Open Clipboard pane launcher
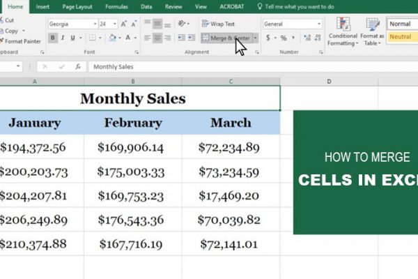 tap(42, 52)
